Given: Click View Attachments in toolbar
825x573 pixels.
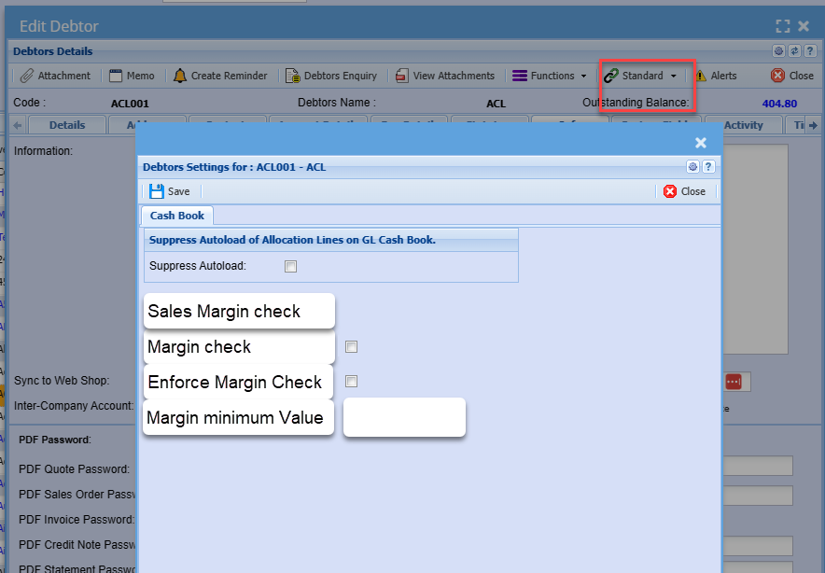Looking at the screenshot, I should click(444, 76).
